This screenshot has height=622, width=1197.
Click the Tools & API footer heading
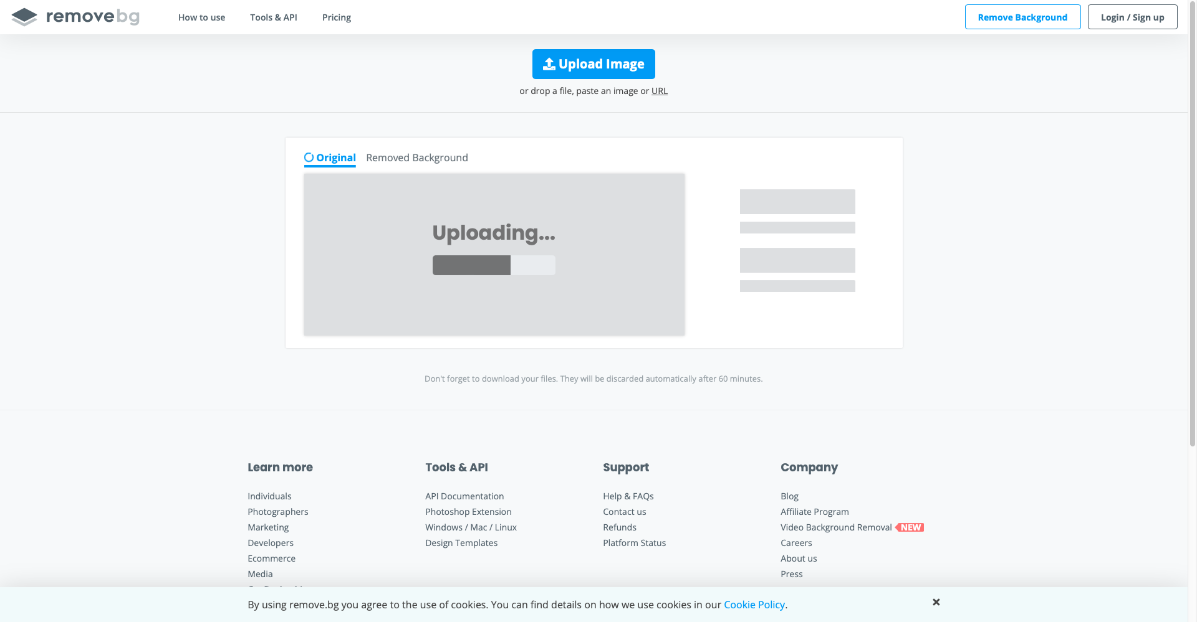[x=456, y=468]
